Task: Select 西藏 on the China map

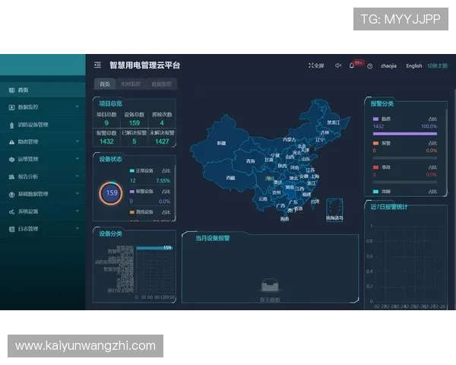Action: [x=230, y=178]
